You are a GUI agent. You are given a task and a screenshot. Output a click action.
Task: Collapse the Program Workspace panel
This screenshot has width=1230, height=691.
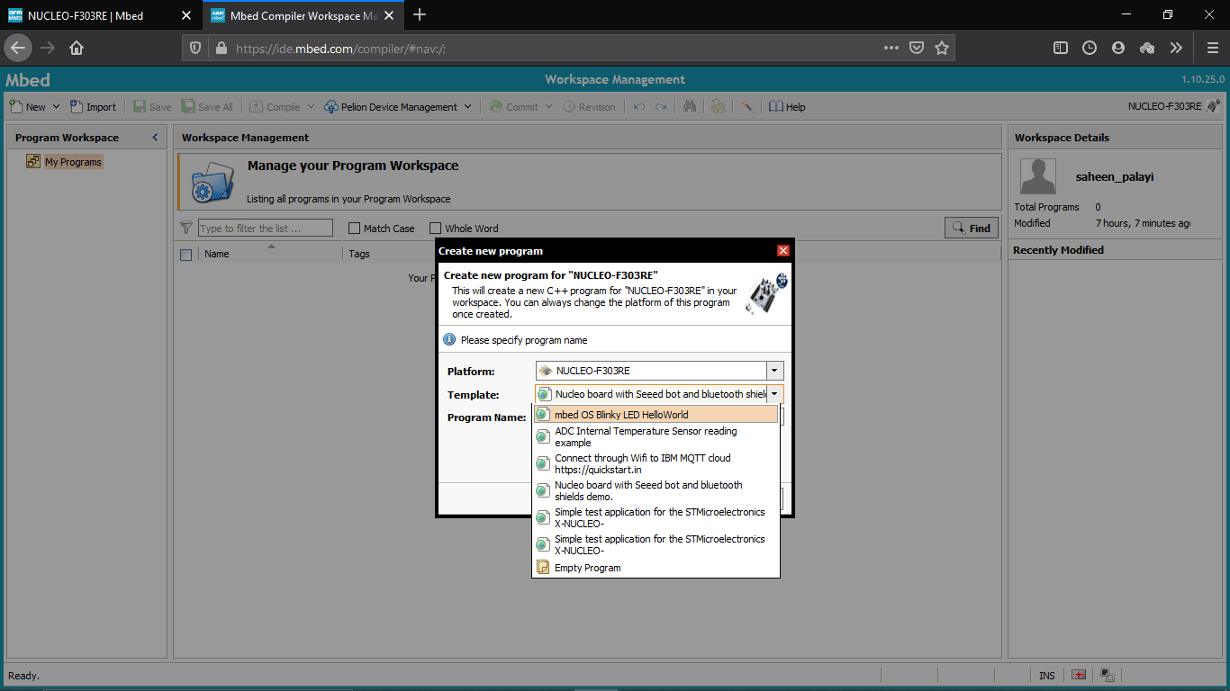(154, 138)
